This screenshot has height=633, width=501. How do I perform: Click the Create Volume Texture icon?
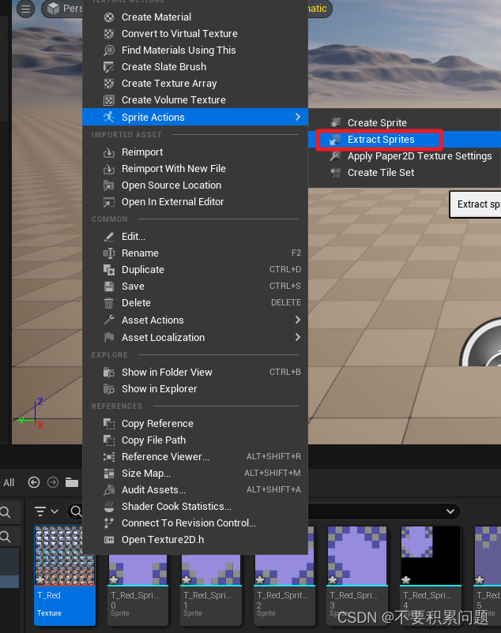tap(109, 99)
